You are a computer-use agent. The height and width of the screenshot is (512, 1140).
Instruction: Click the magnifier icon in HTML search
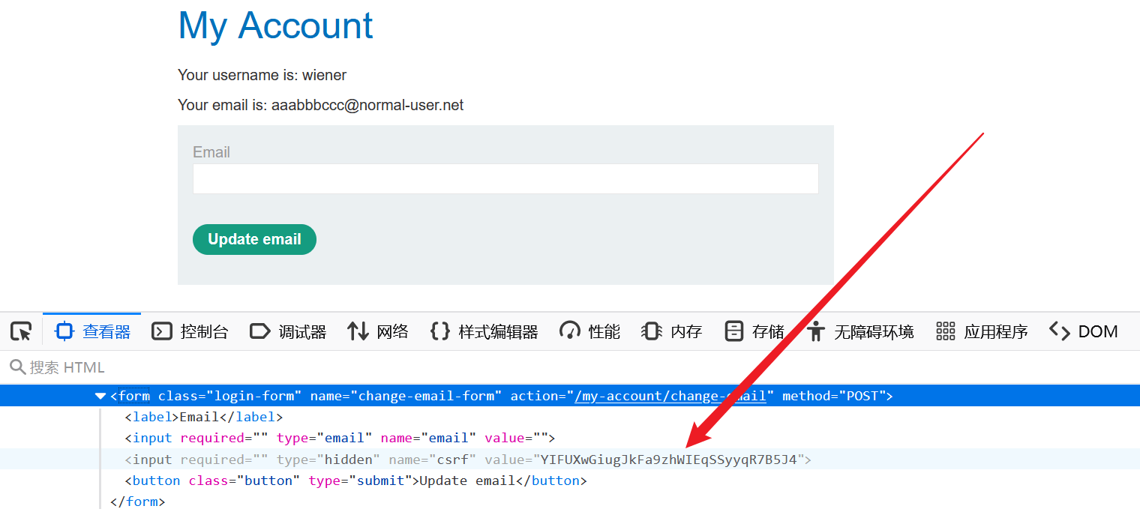tap(17, 367)
